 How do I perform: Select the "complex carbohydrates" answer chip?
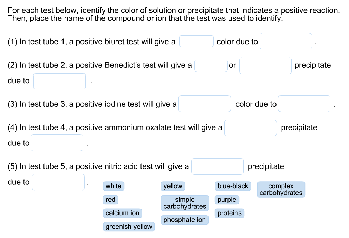coord(281,189)
